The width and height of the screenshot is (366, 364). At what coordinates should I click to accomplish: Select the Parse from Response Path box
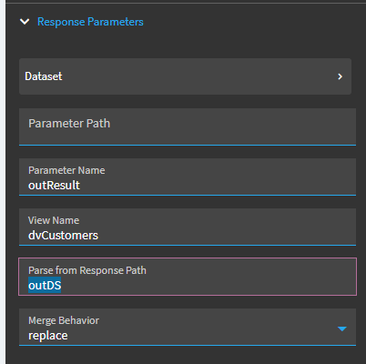pos(188,277)
